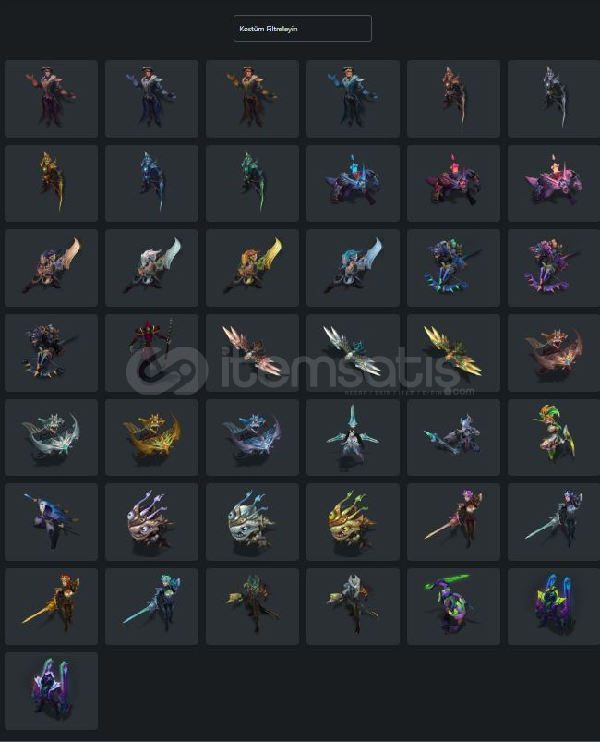This screenshot has height=742, width=600.
Task: Open the purple crossbow creature skin
Action: (x=554, y=268)
